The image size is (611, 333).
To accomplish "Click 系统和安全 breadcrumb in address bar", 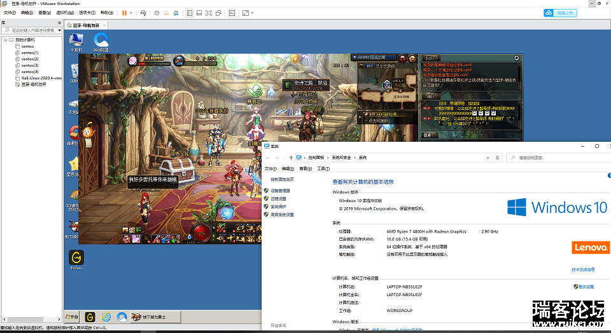I will pos(341,158).
